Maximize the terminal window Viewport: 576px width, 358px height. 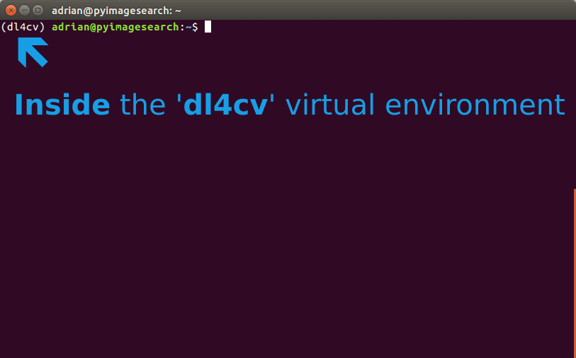coord(38,11)
